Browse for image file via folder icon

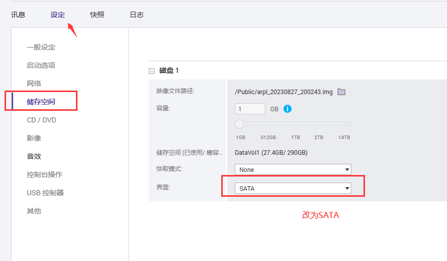341,92
